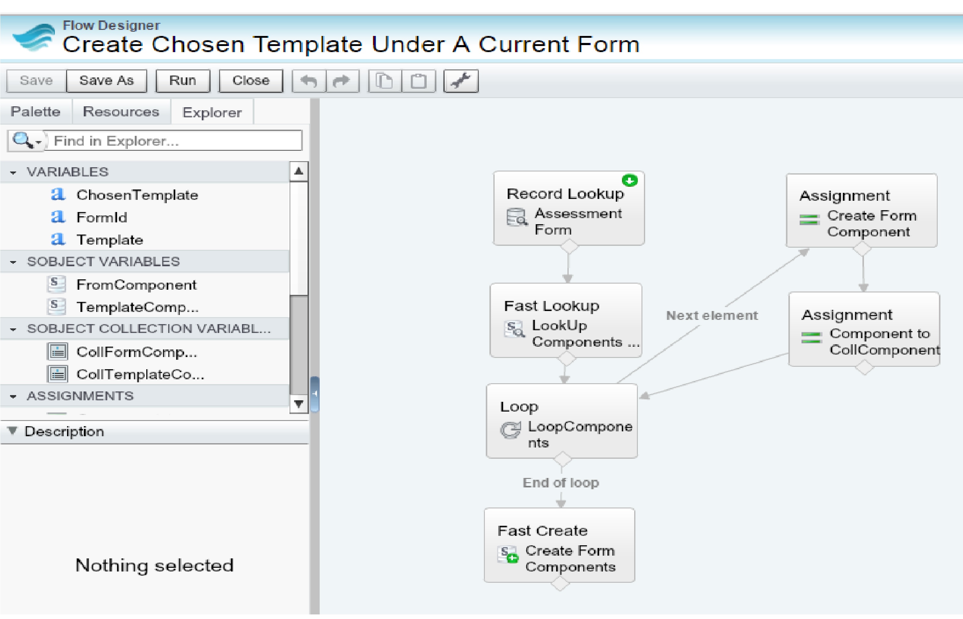The width and height of the screenshot is (963, 619).
Task: Collapse the VARIABLES section
Action: [13, 172]
